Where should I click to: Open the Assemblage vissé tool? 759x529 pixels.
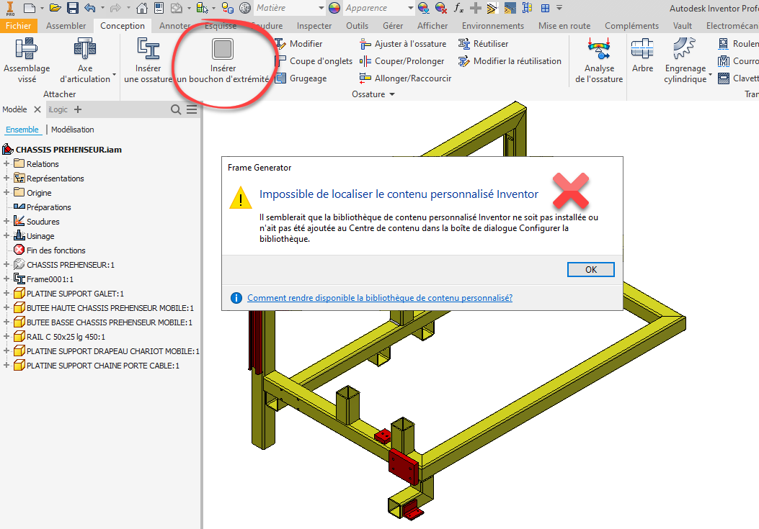click(27, 50)
